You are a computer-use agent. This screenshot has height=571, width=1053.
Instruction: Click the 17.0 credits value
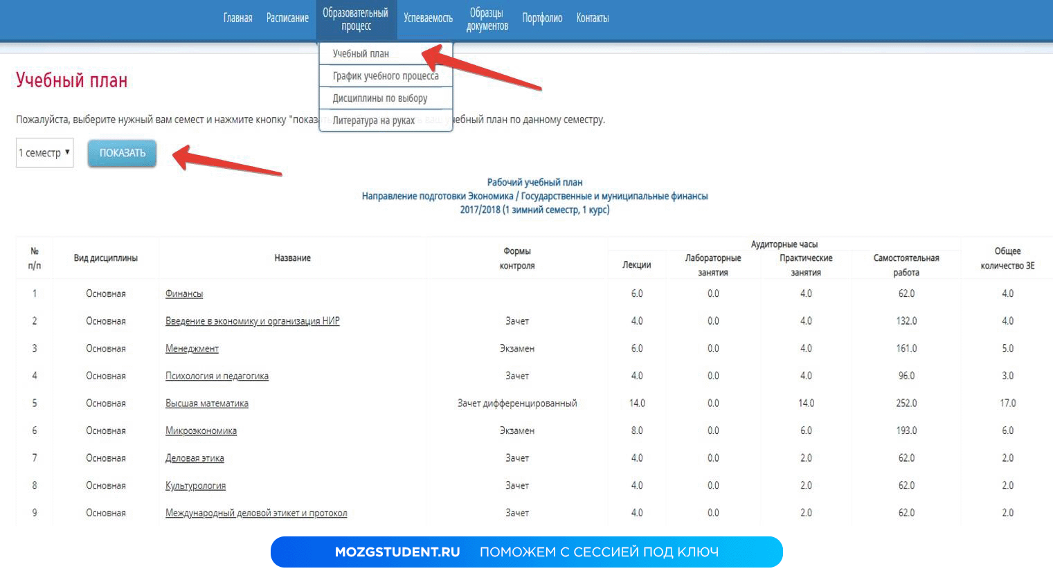(1007, 404)
